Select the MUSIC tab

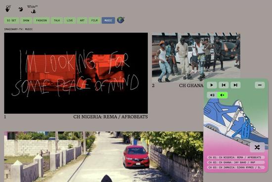108,20
